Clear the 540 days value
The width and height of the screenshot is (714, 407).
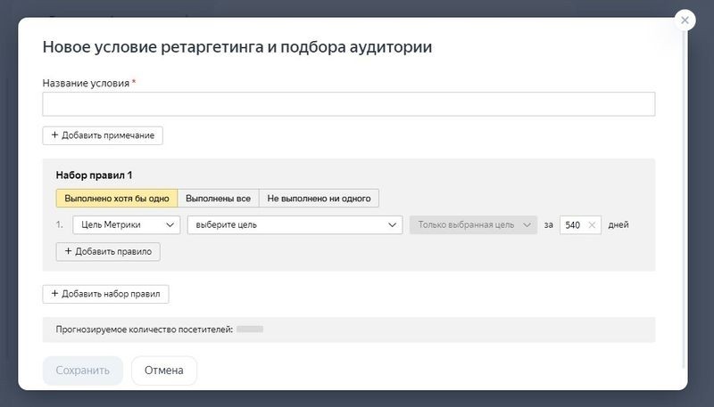(x=593, y=225)
